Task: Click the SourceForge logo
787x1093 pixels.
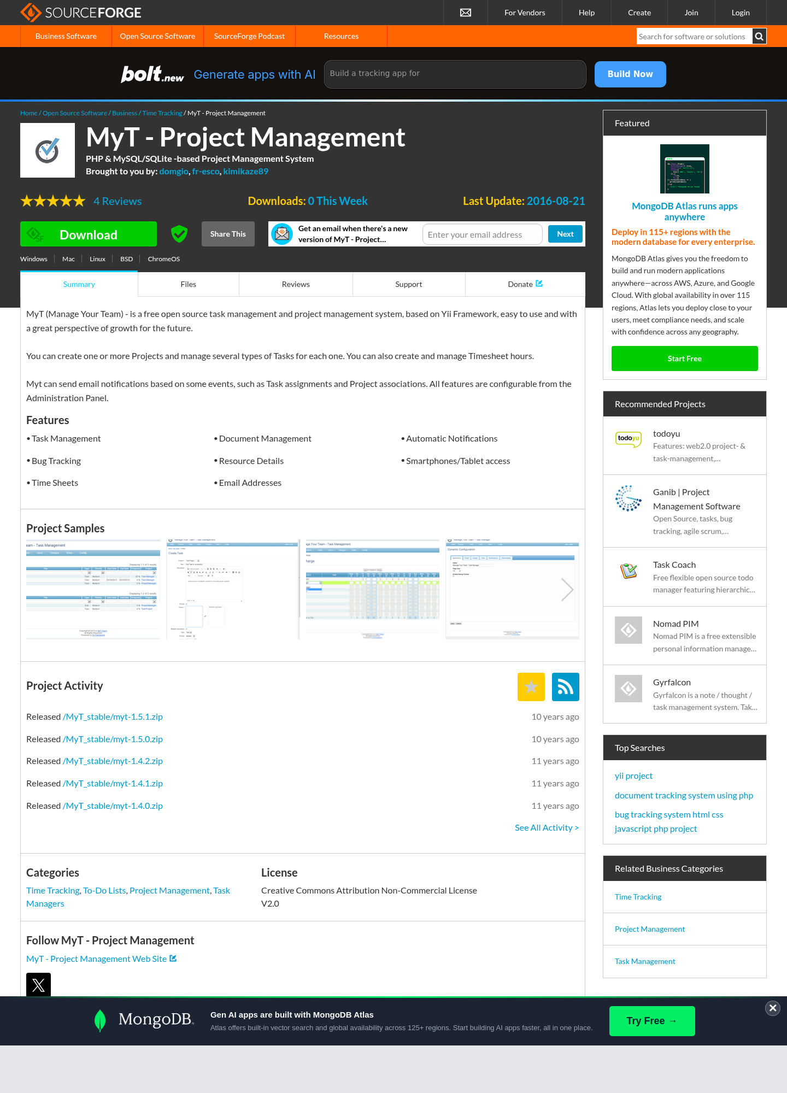Action: pos(81,13)
